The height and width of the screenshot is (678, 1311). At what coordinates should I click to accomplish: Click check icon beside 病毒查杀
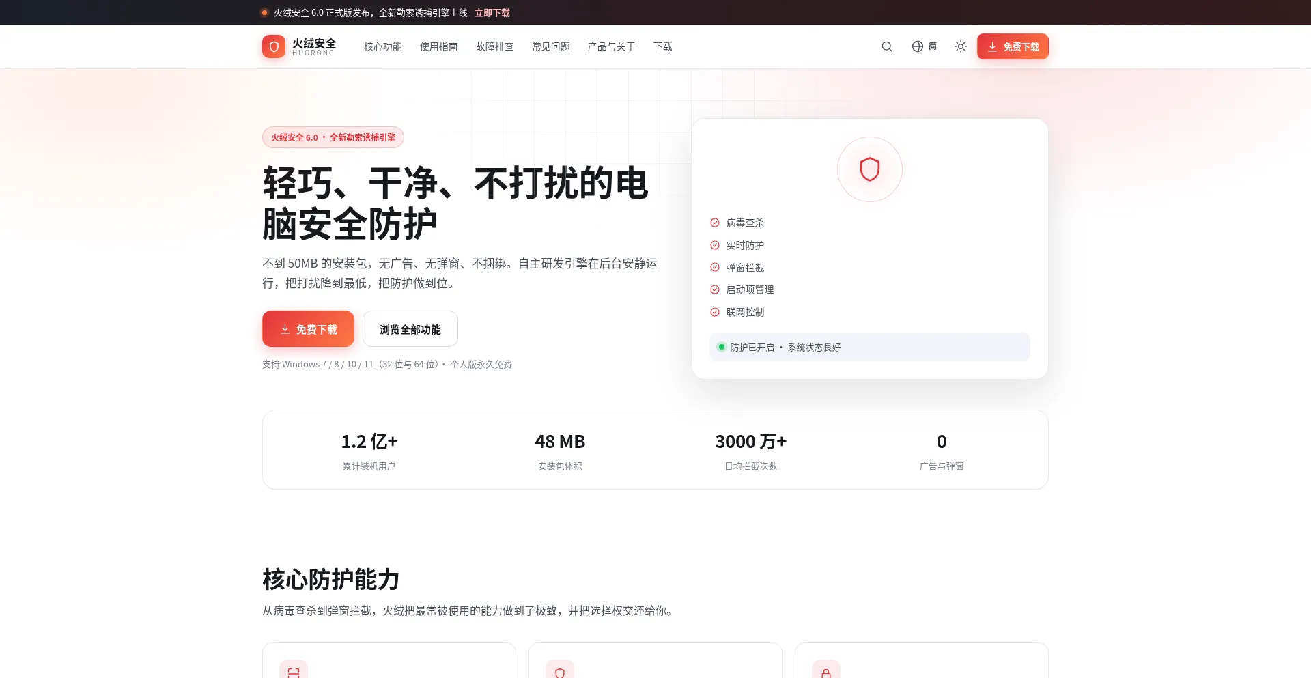point(715,223)
